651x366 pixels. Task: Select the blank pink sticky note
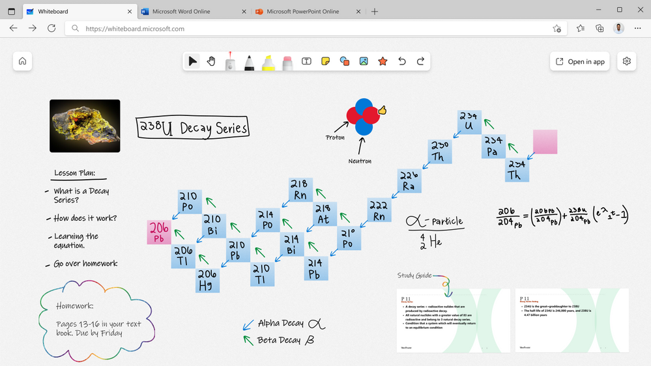(545, 142)
